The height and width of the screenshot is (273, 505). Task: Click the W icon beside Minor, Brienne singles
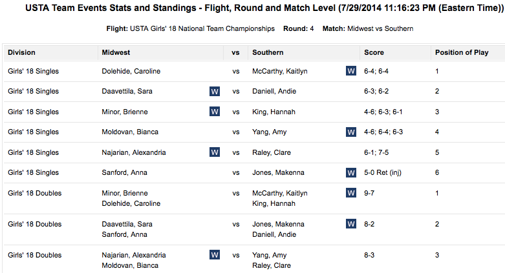click(x=215, y=112)
